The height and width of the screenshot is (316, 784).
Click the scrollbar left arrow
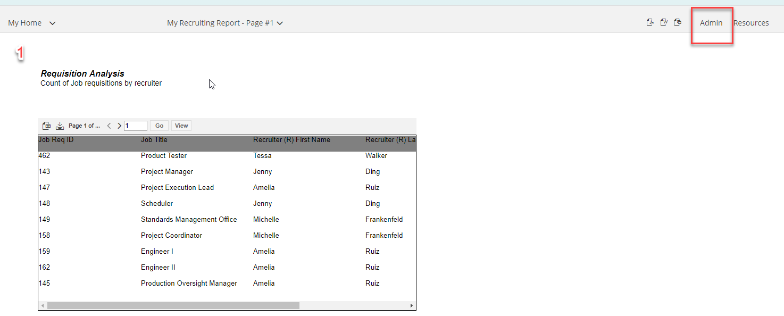[x=42, y=306]
